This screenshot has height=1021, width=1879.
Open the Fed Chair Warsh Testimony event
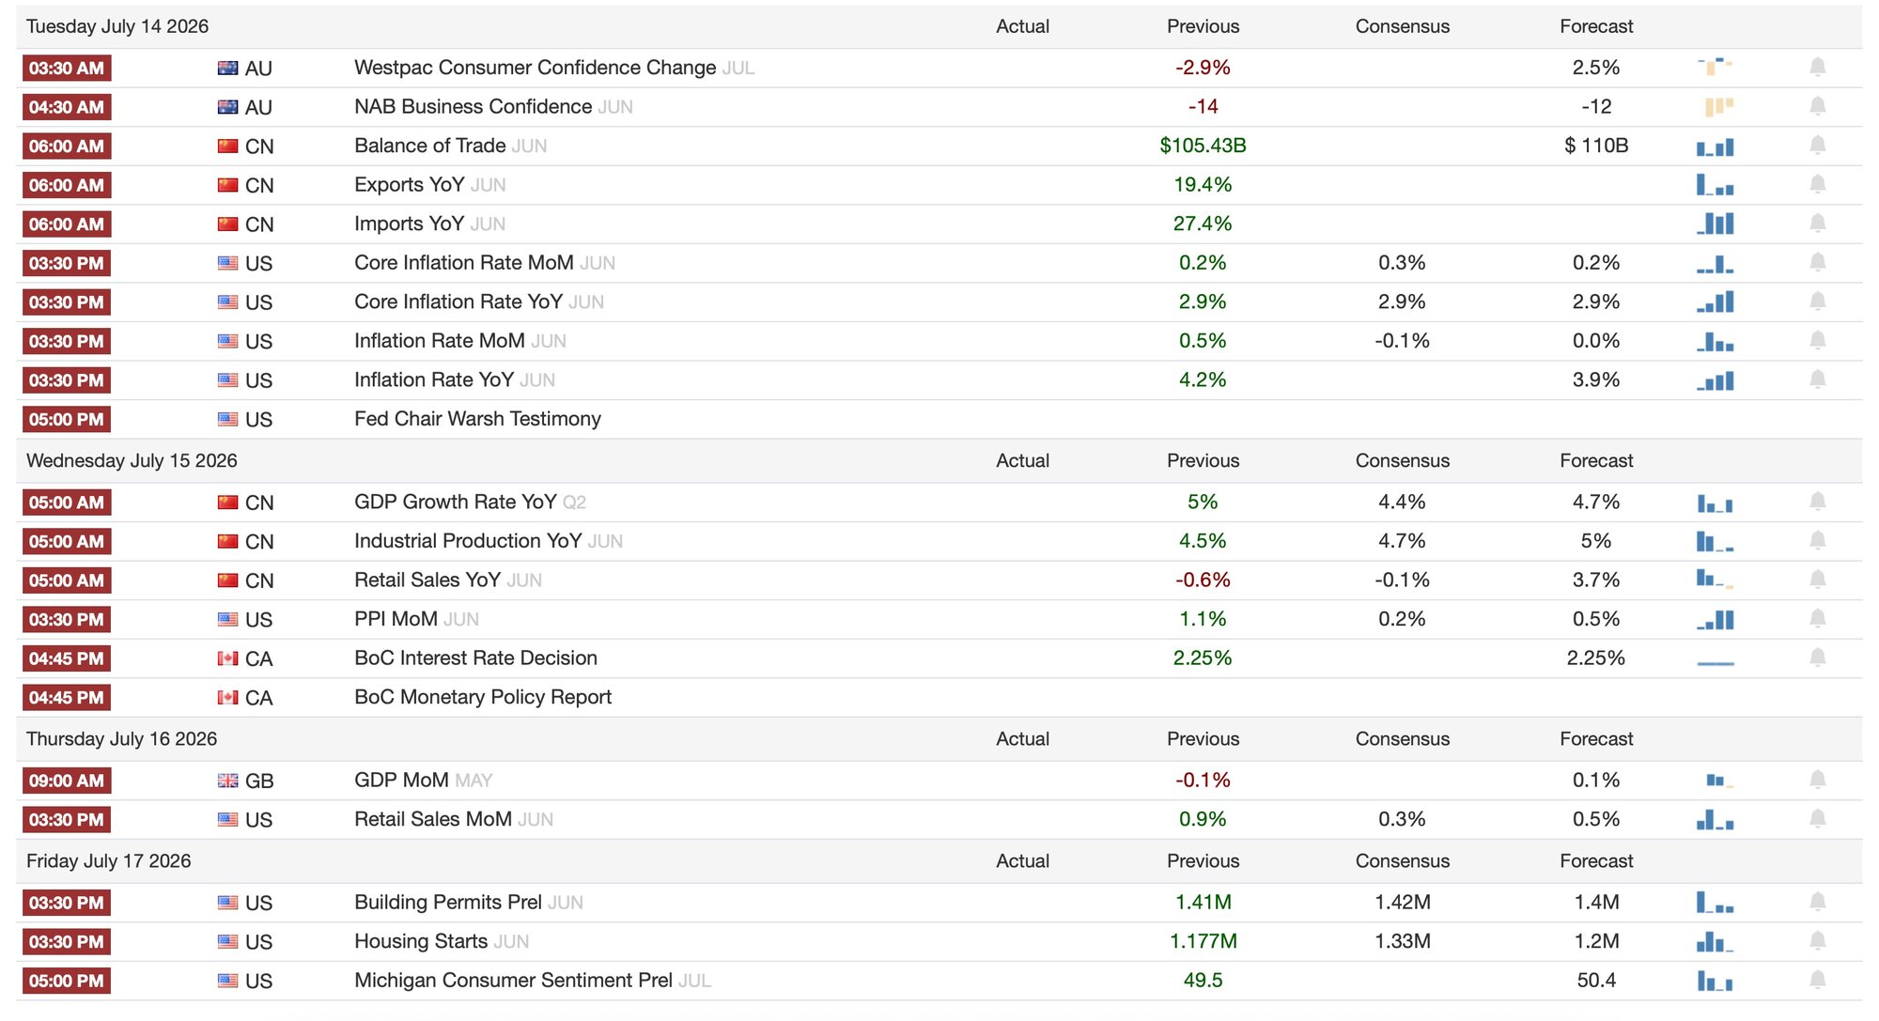477,419
